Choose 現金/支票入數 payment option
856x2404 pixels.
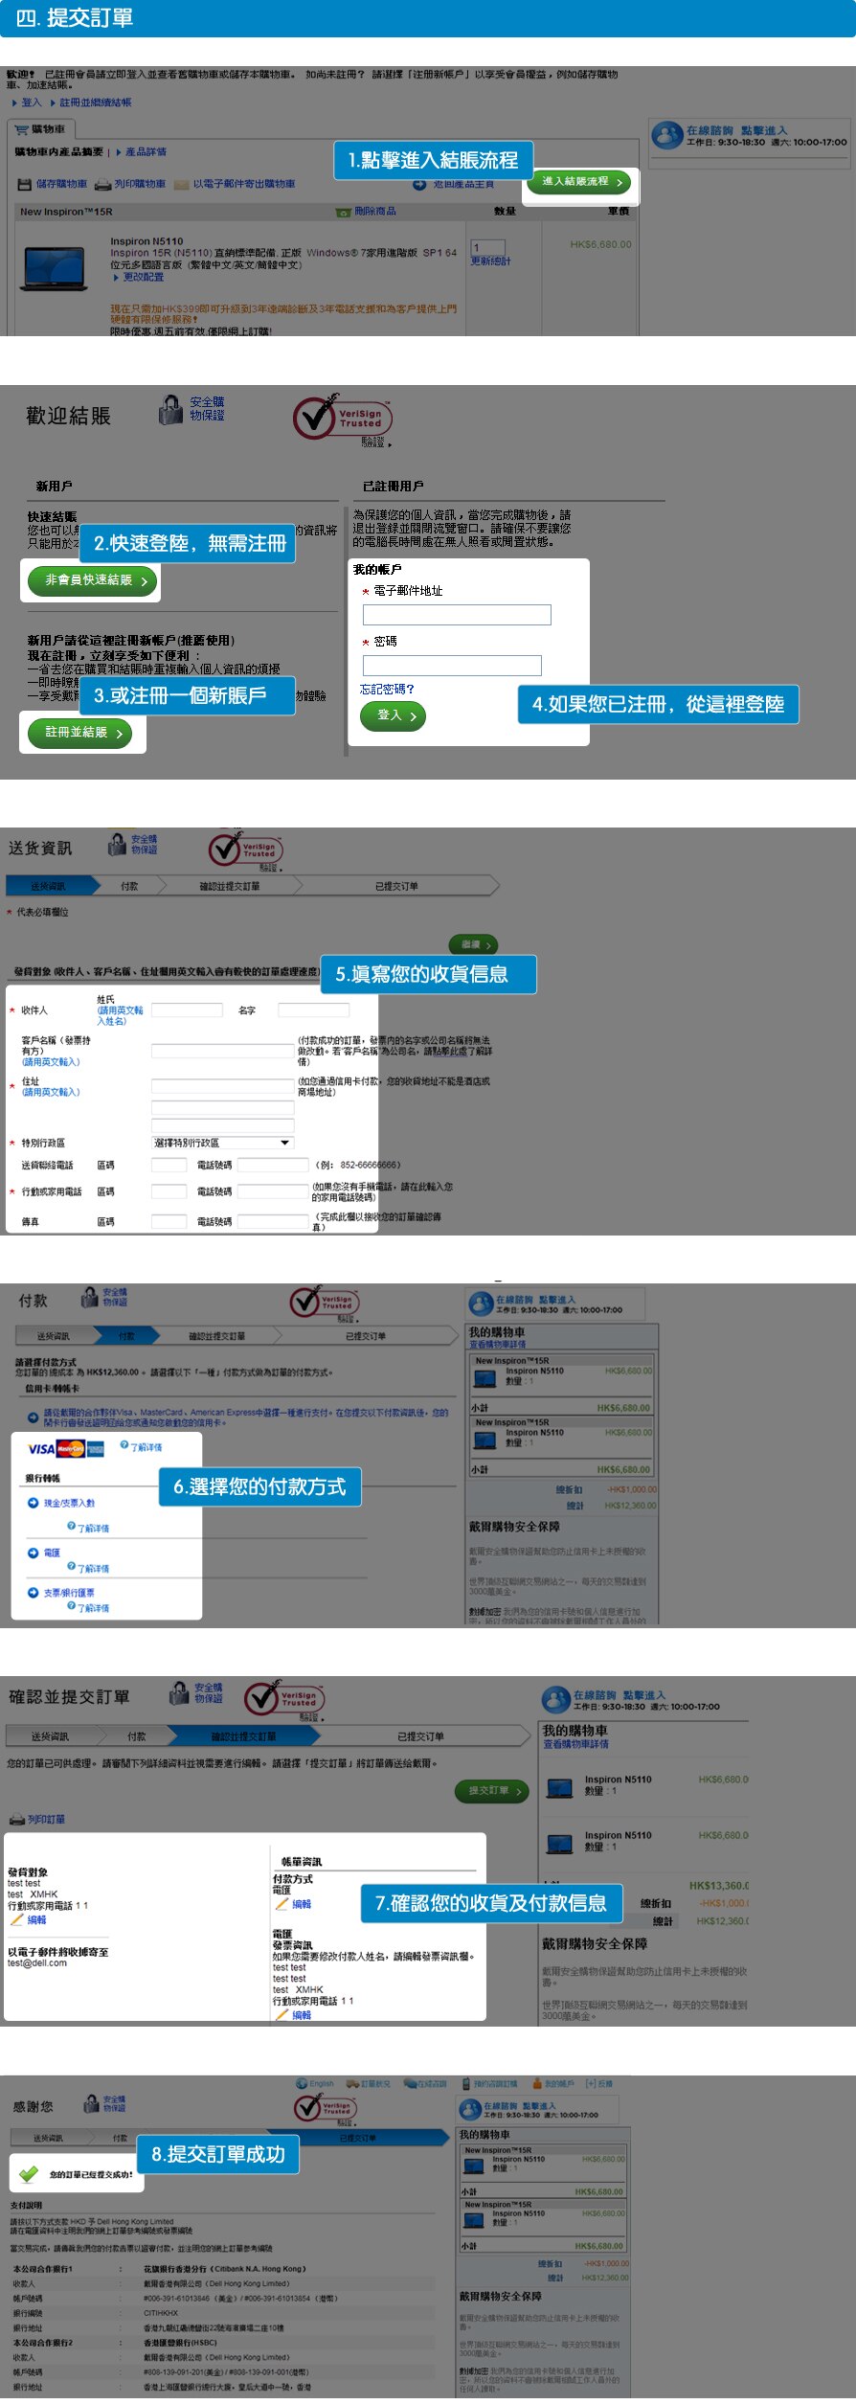[69, 1503]
